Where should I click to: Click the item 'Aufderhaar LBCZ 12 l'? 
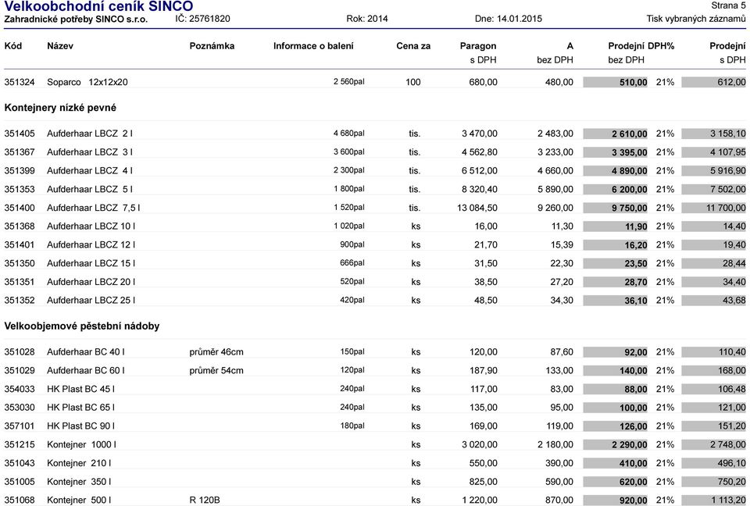click(91, 245)
